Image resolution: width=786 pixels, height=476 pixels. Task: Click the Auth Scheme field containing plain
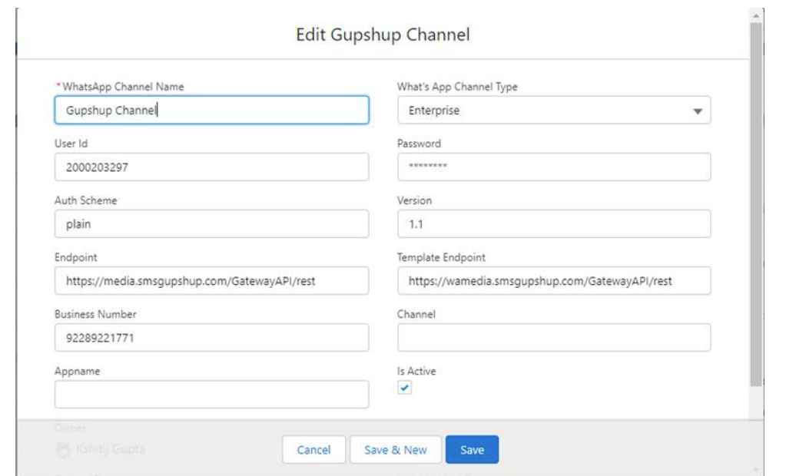pos(211,224)
